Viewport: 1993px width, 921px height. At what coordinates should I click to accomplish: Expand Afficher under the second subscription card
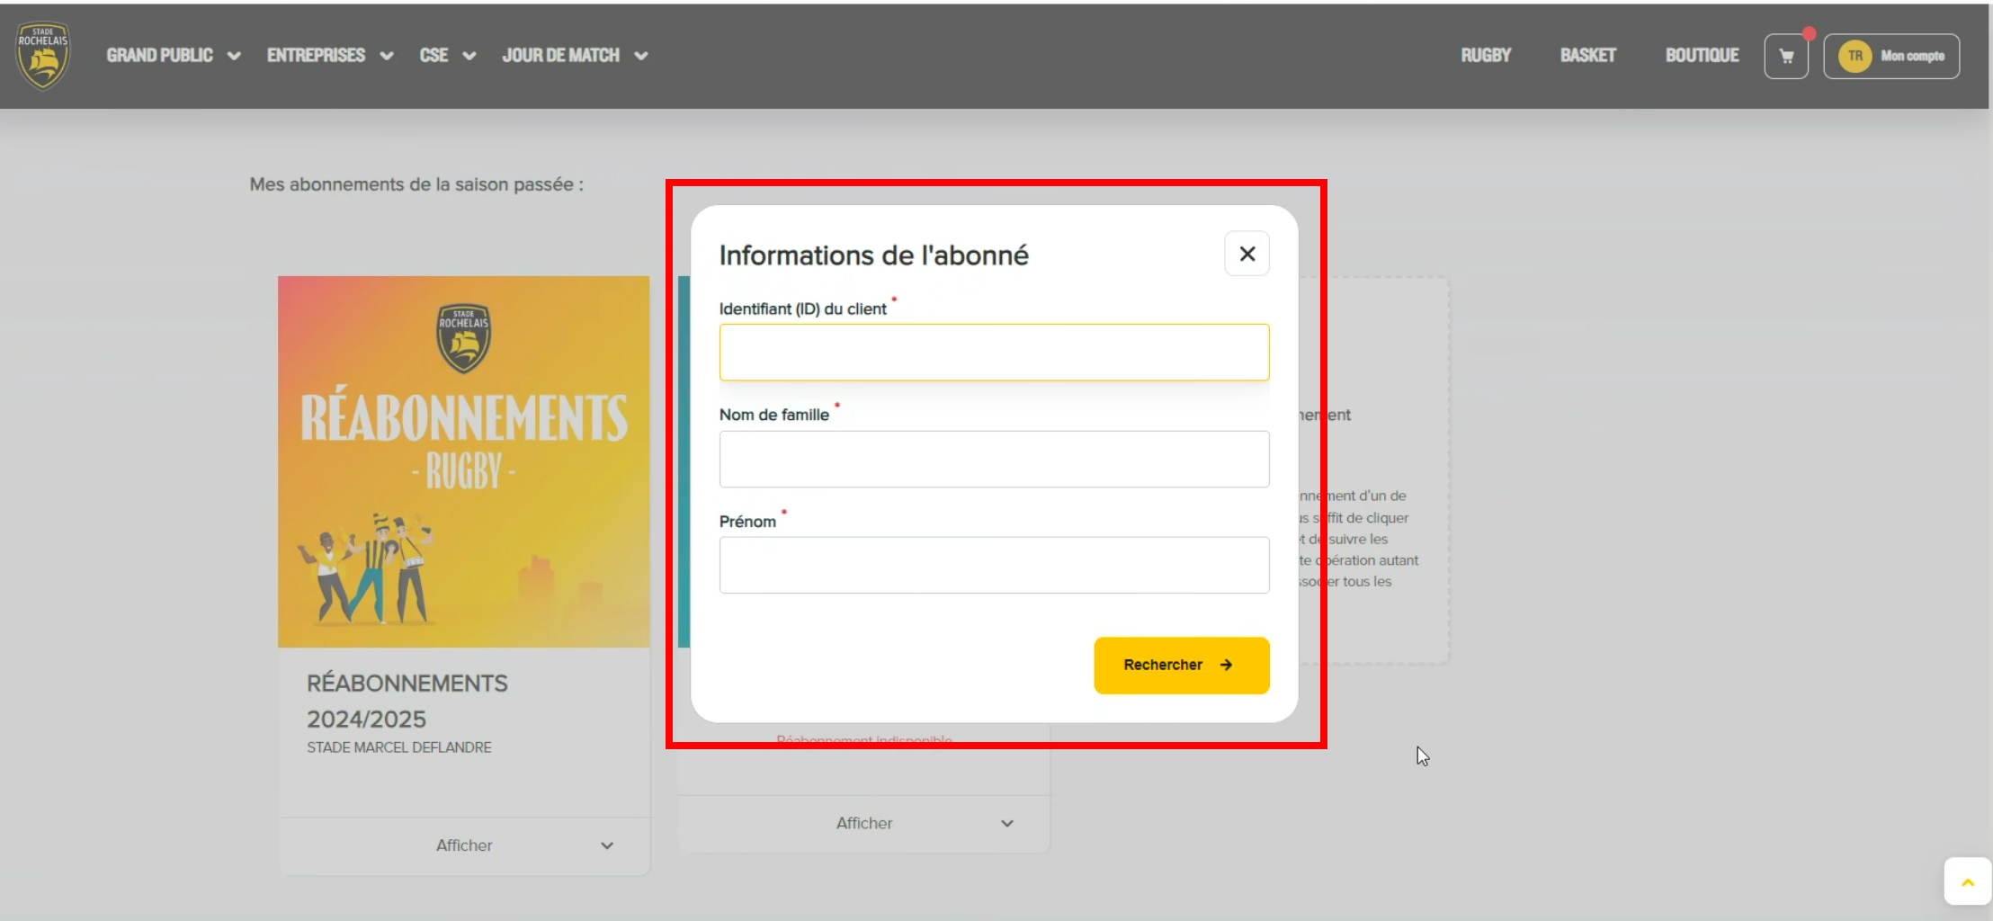pyautogui.click(x=863, y=823)
